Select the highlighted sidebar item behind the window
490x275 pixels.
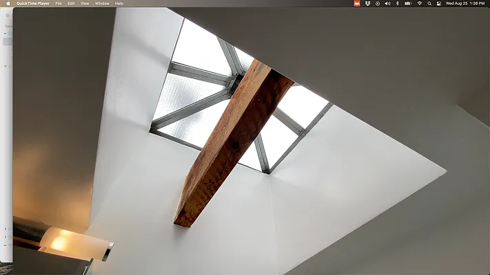tap(6, 42)
